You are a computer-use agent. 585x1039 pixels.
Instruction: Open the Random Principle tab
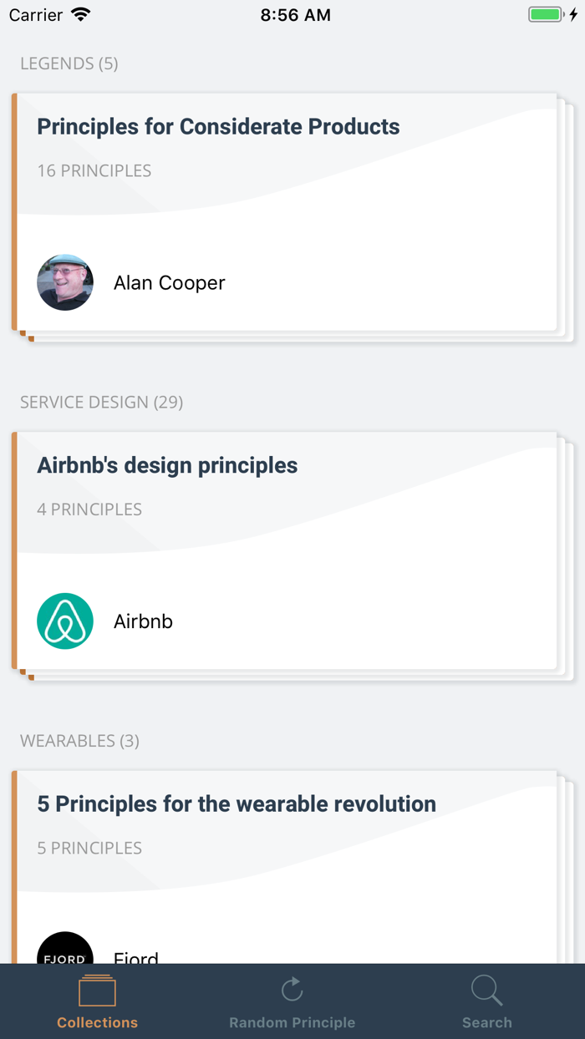click(292, 1001)
